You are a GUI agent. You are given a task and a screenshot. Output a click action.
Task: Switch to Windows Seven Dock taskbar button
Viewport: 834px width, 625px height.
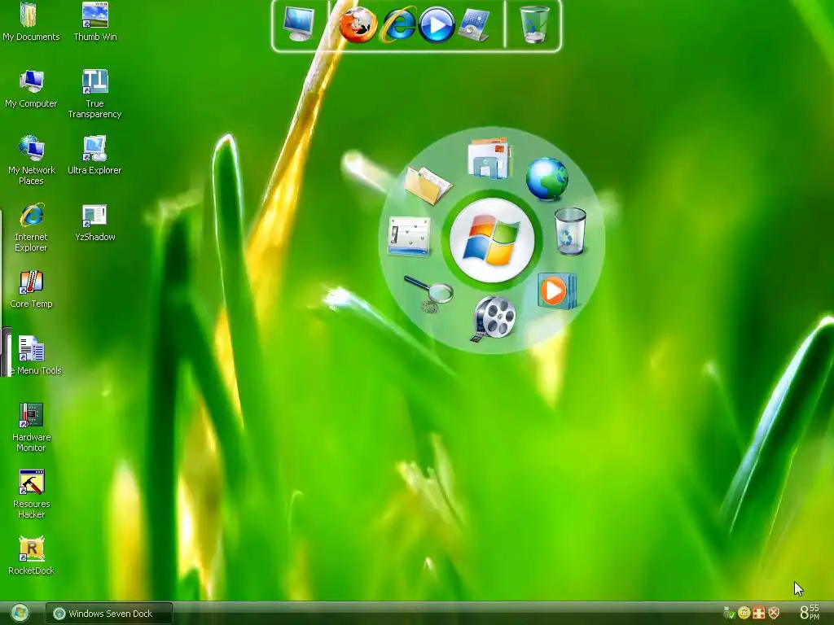pos(109,614)
